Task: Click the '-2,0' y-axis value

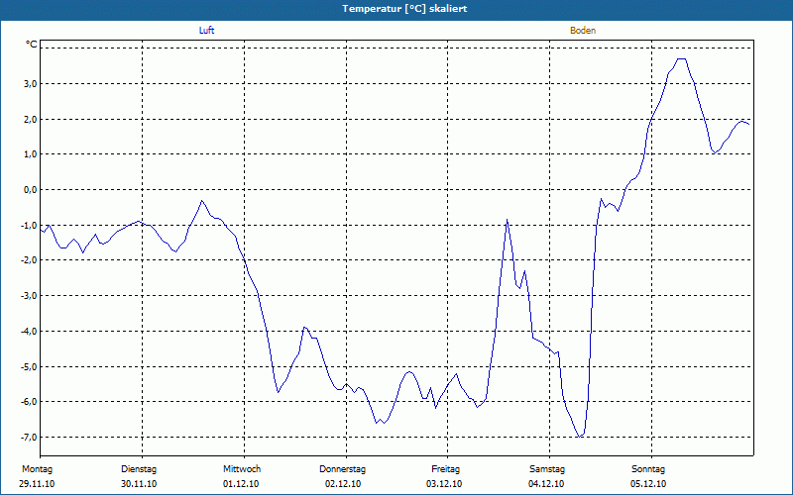Action: (30, 260)
